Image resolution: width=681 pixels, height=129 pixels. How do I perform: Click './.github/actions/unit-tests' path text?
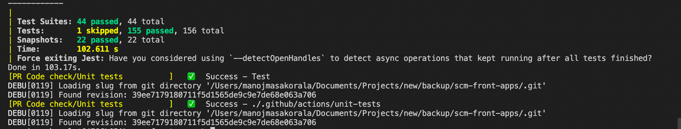[x=316, y=104]
